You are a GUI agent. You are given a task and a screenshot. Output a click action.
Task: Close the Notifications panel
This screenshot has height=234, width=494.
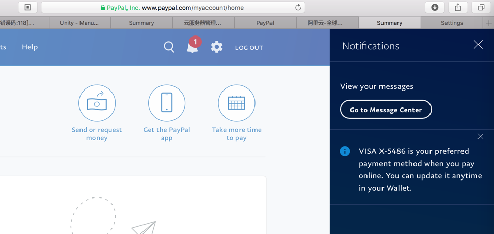point(478,45)
